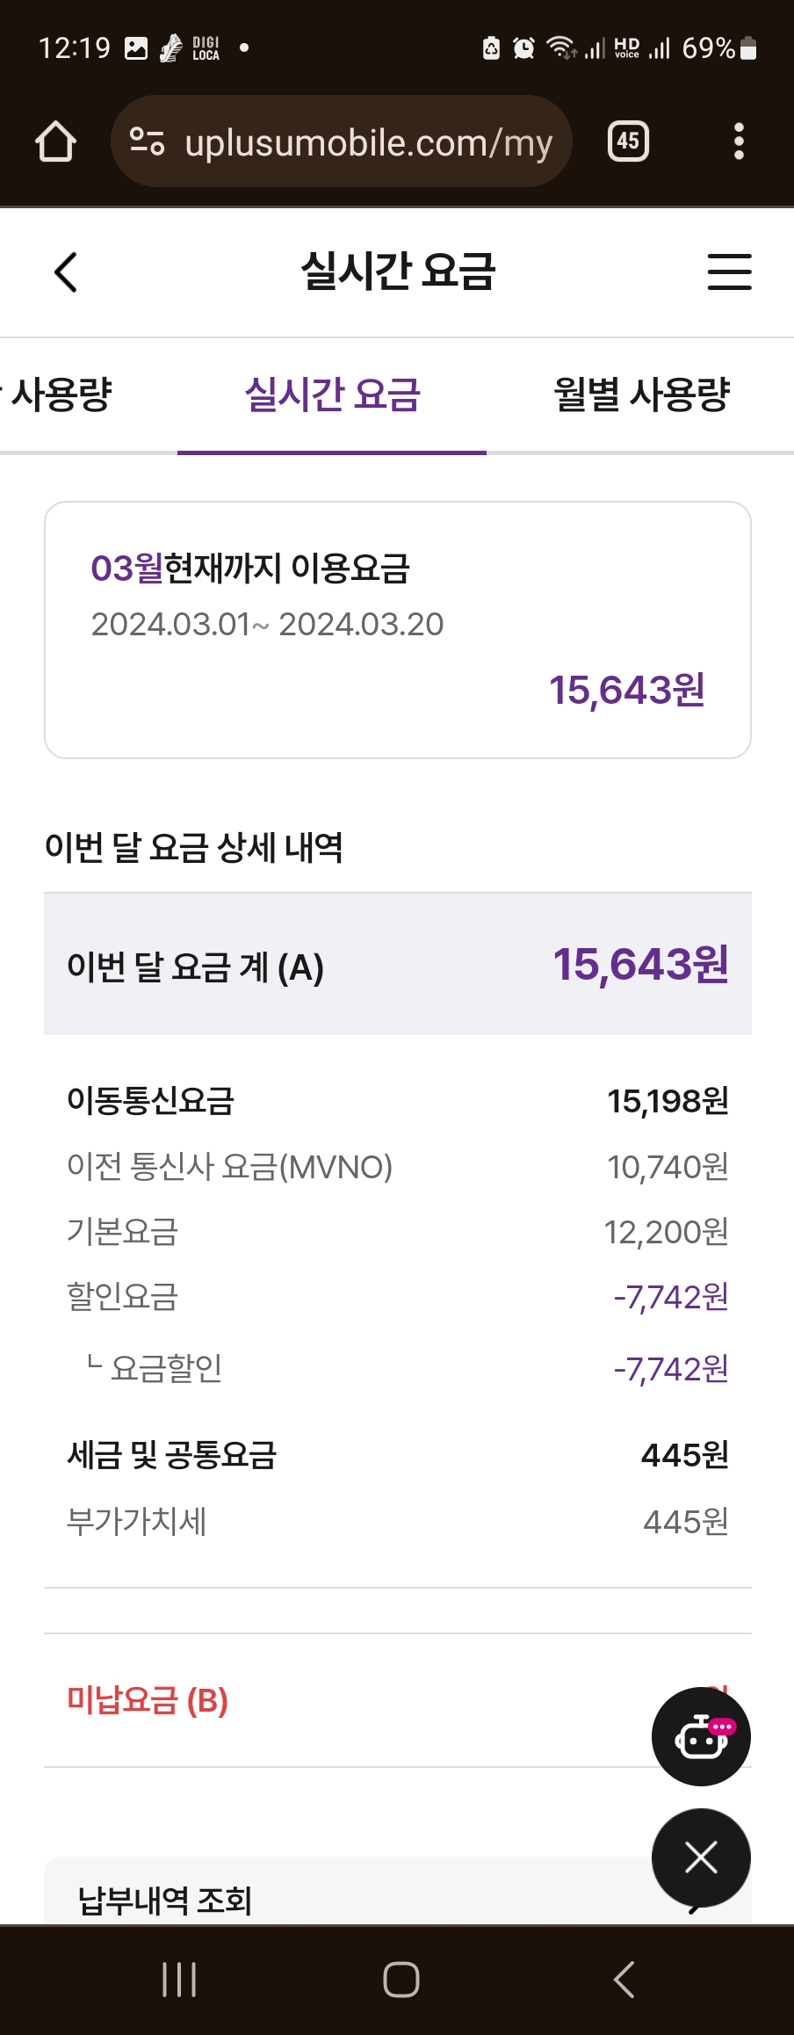
Task: Go back using the page back arrow
Action: [x=66, y=272]
